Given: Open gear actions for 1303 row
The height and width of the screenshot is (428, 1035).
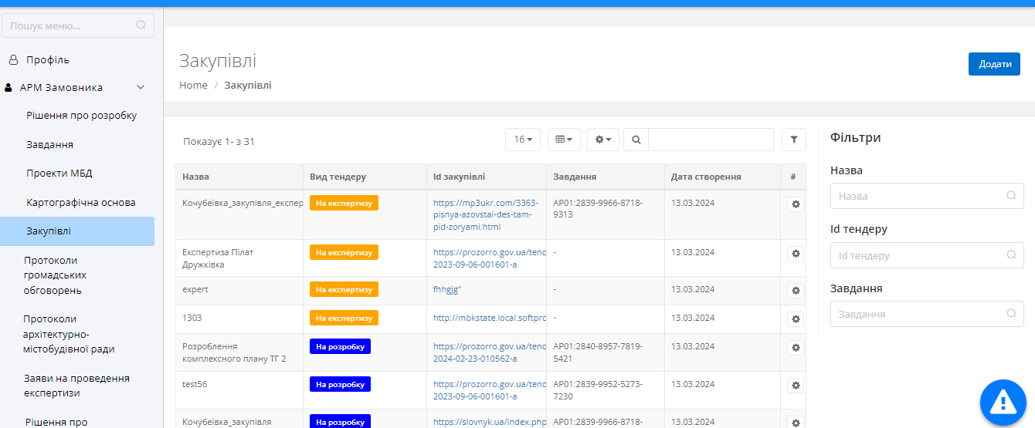Looking at the screenshot, I should point(796,318).
